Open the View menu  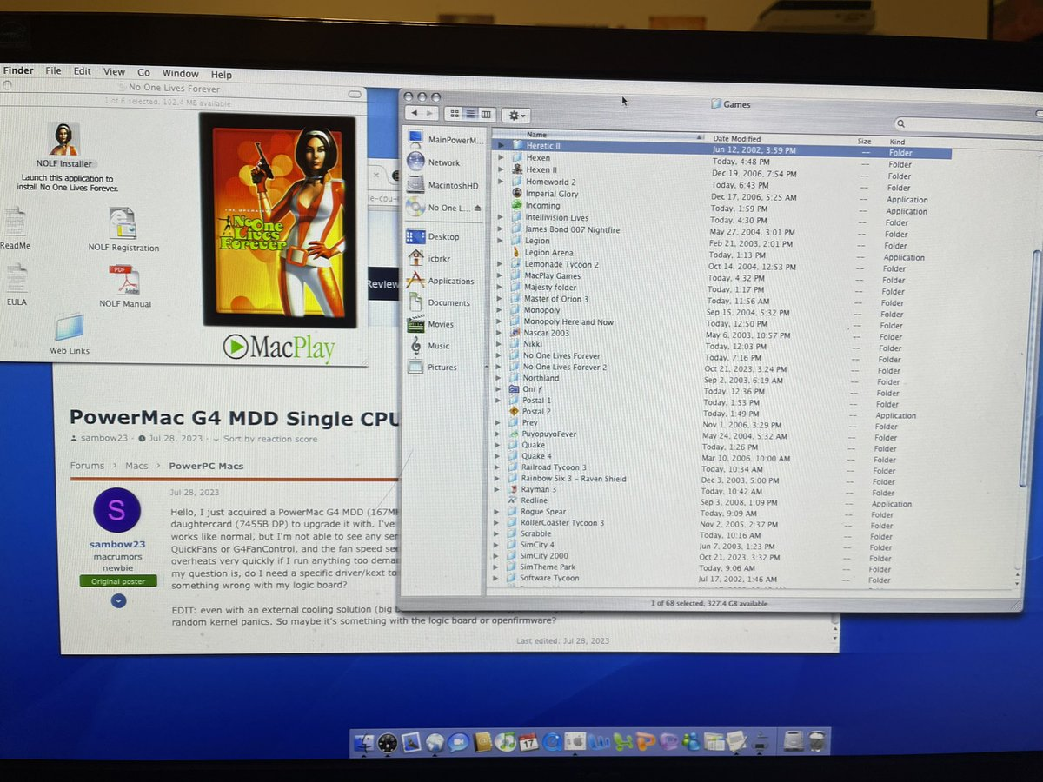pos(114,73)
